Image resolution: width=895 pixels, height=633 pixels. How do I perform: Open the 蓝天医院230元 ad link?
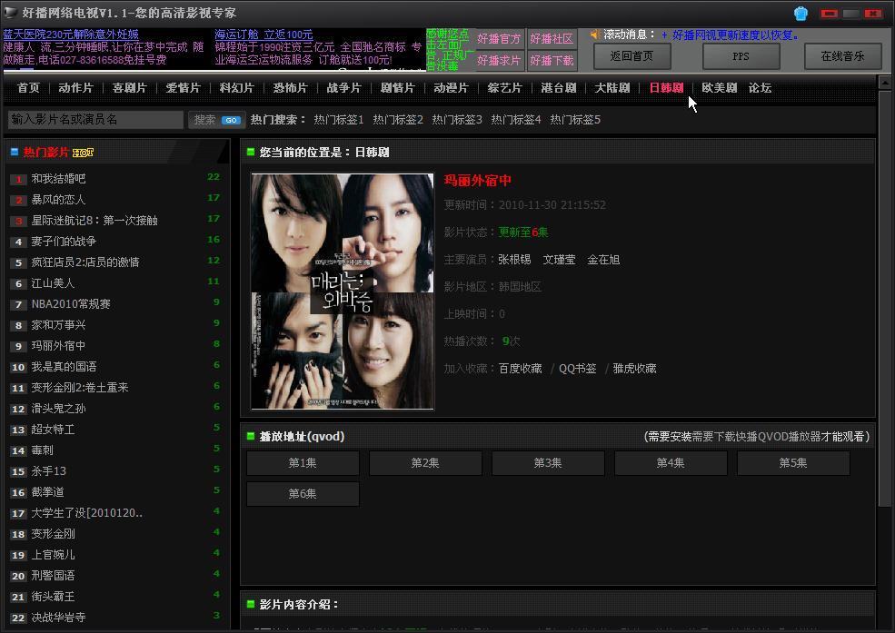(x=71, y=35)
